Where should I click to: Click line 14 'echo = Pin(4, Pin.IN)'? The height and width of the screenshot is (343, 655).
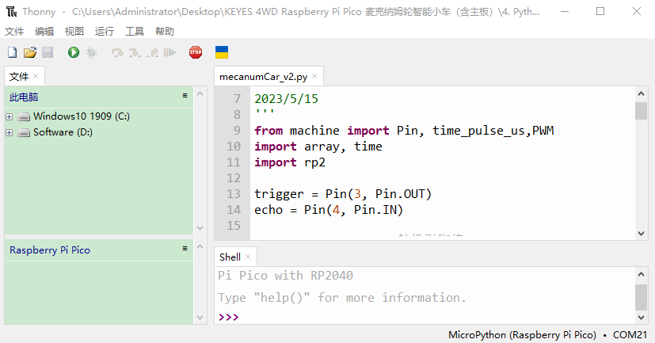point(329,210)
